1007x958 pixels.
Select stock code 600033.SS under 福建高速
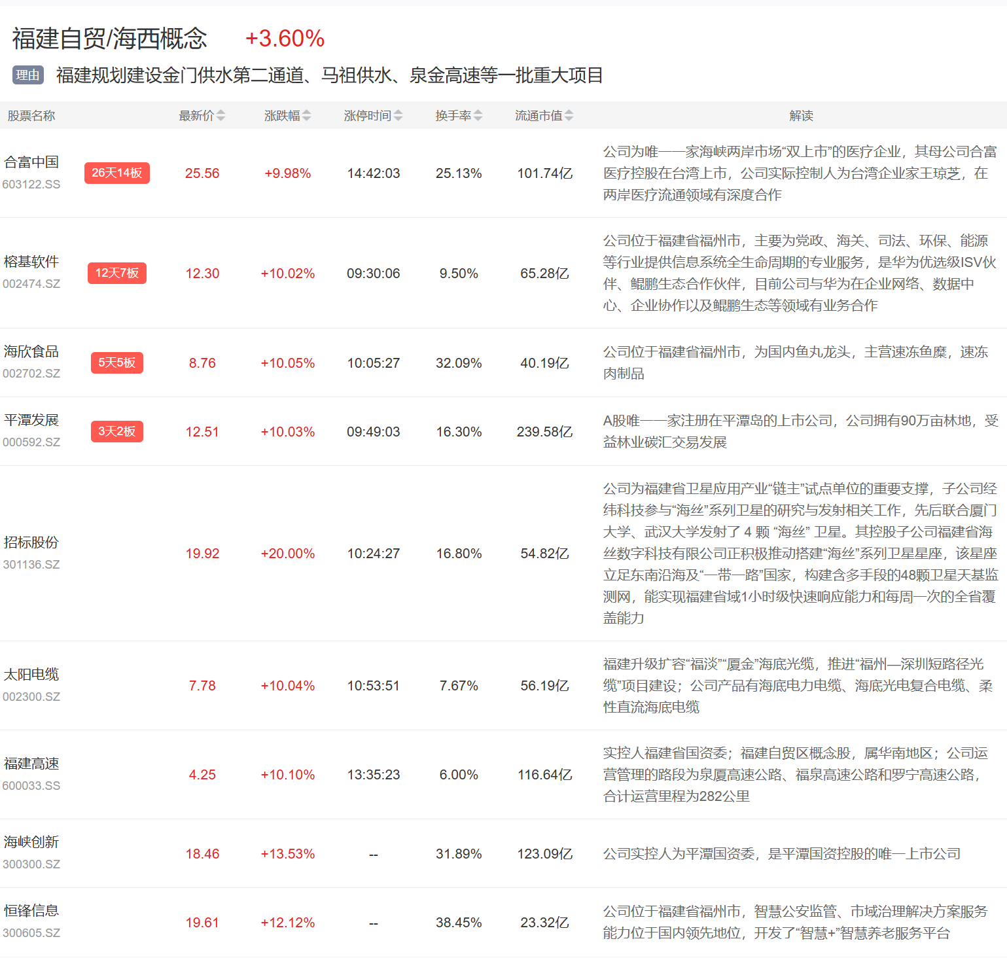pos(31,786)
